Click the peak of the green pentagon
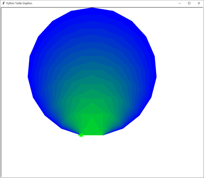This screenshot has width=204, height=178. coord(92,103)
